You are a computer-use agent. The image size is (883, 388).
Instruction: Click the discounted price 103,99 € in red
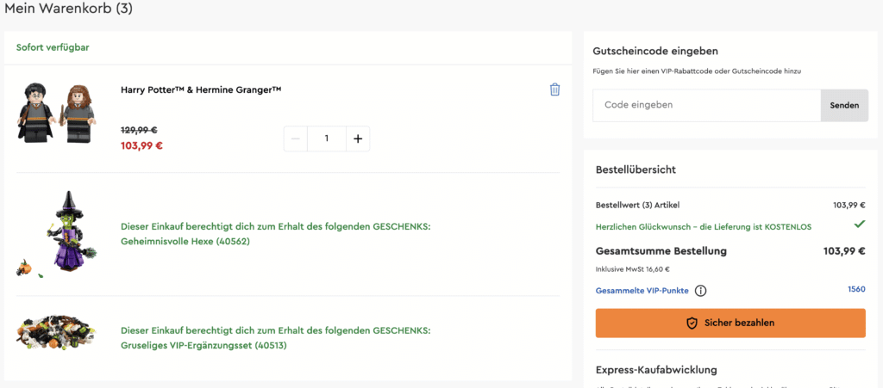click(142, 146)
